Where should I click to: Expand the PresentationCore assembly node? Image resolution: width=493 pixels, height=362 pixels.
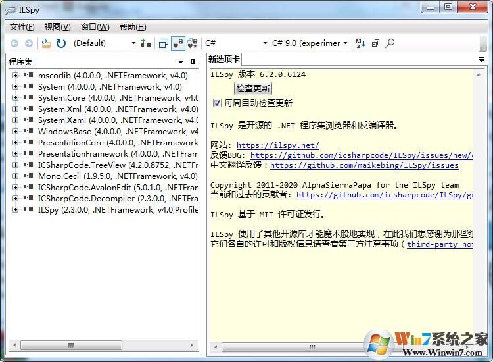tap(15, 143)
